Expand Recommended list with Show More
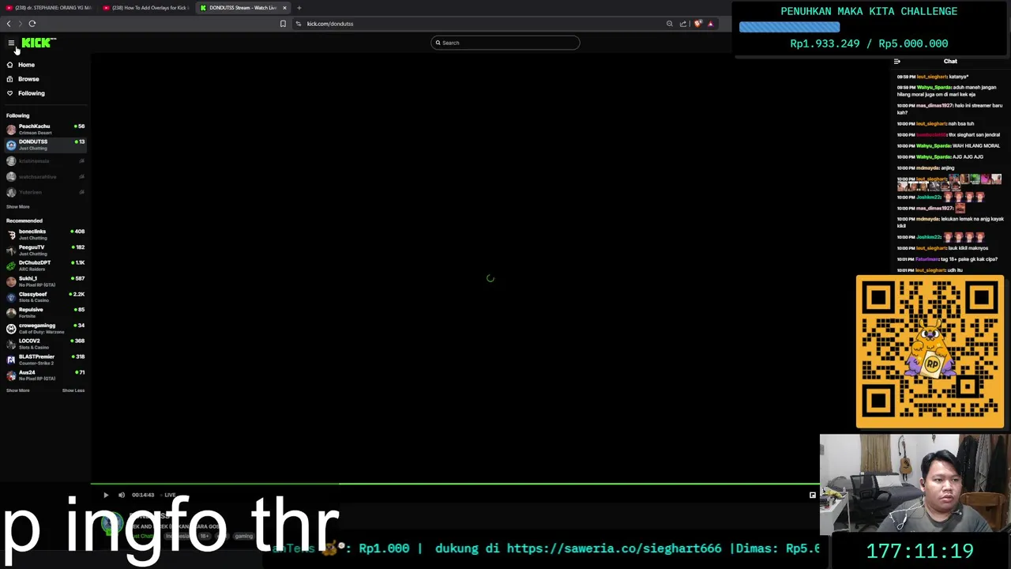1011x569 pixels. 18,390
